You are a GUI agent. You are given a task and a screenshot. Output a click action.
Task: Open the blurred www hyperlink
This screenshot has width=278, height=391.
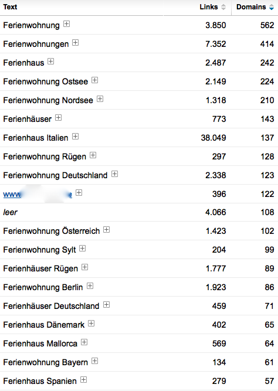click(38, 194)
